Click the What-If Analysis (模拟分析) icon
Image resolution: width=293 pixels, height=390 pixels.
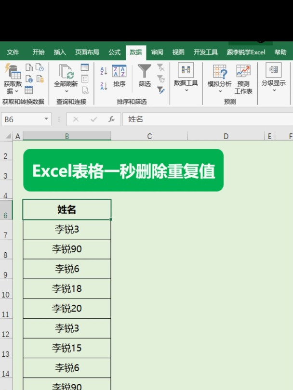[220, 72]
